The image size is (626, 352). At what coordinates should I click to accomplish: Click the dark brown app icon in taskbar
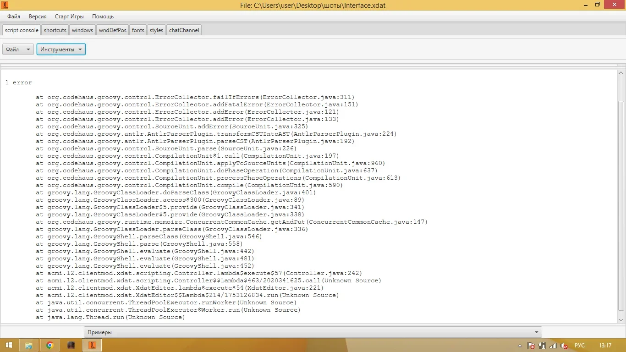[x=71, y=345]
